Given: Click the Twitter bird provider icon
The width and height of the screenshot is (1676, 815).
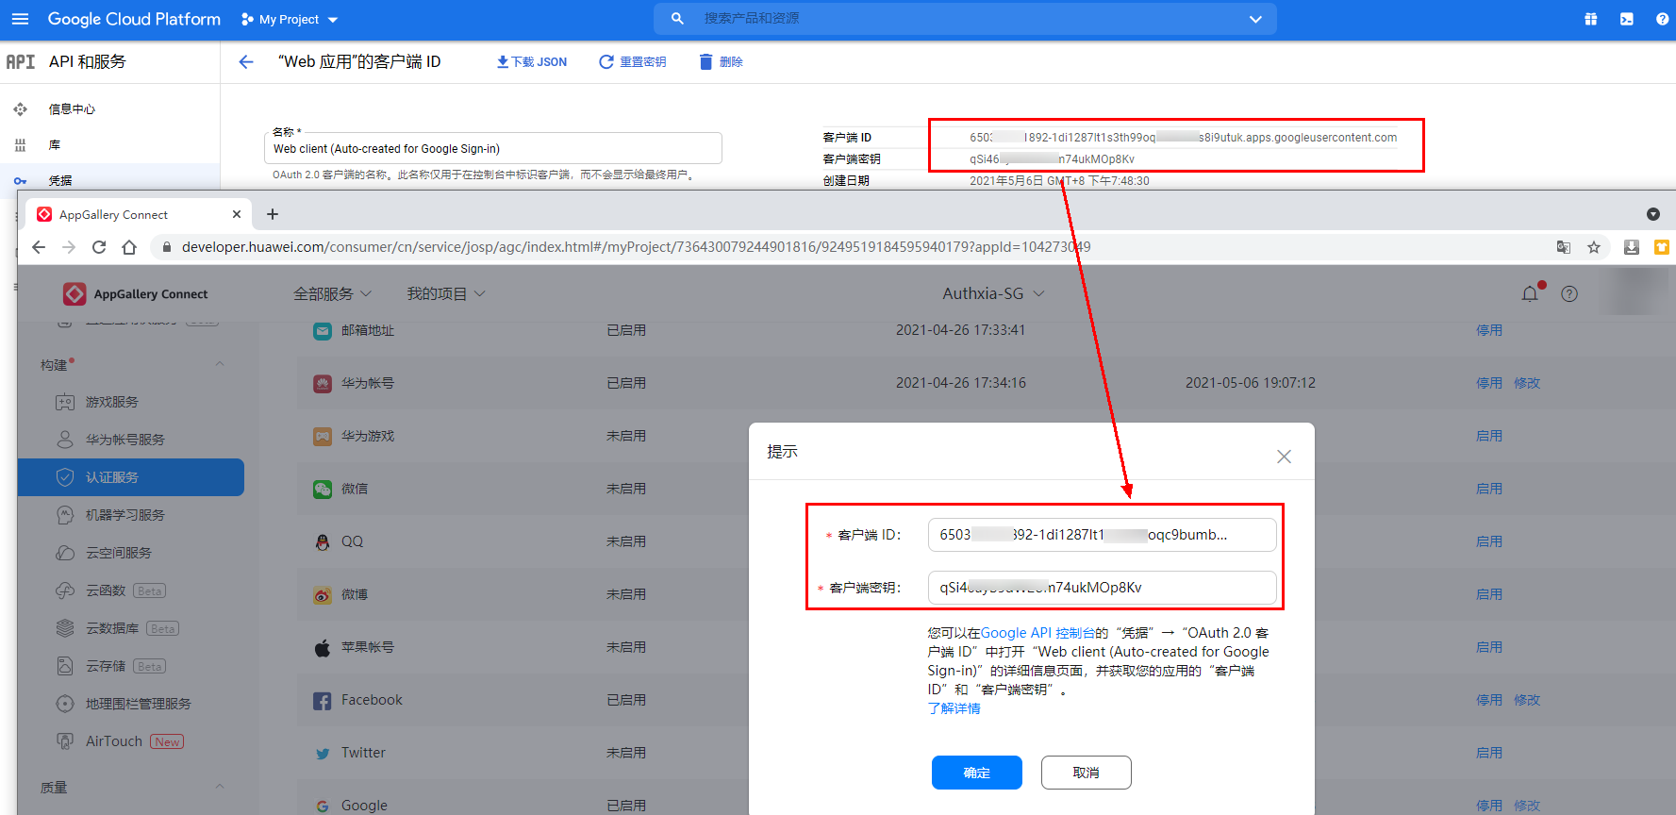Looking at the screenshot, I should click(323, 753).
